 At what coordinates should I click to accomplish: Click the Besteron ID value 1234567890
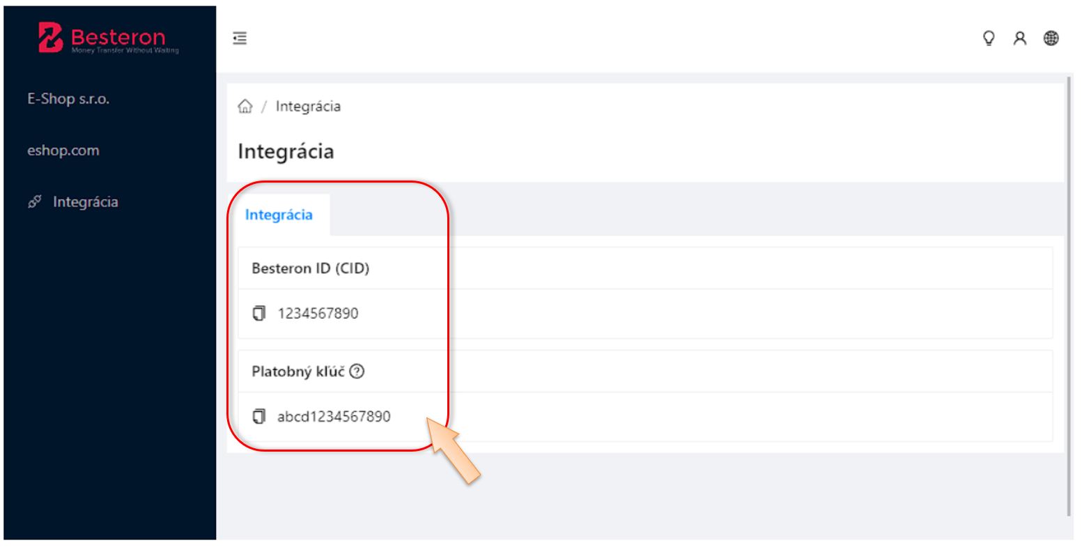click(x=318, y=314)
